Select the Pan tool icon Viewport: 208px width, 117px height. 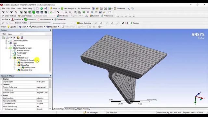coord(62,12)
